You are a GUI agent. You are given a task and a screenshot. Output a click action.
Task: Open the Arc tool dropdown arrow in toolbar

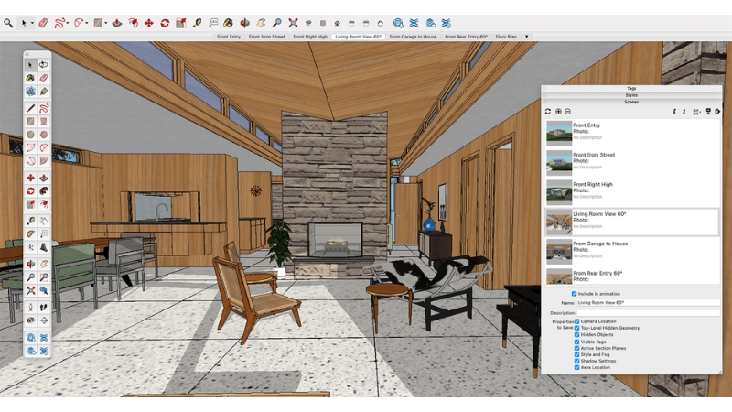click(x=87, y=23)
